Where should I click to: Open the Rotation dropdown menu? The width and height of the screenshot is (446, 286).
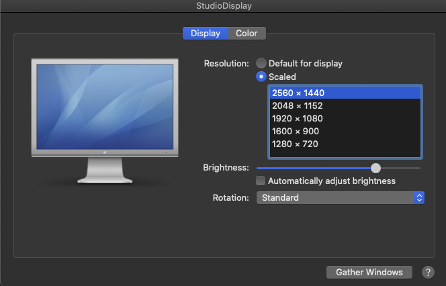(340, 197)
